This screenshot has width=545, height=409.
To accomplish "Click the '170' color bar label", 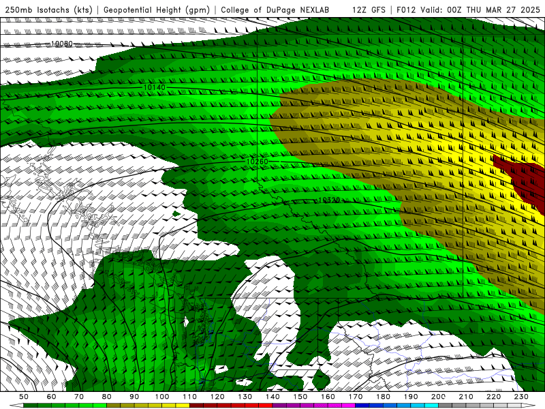I will (356, 397).
